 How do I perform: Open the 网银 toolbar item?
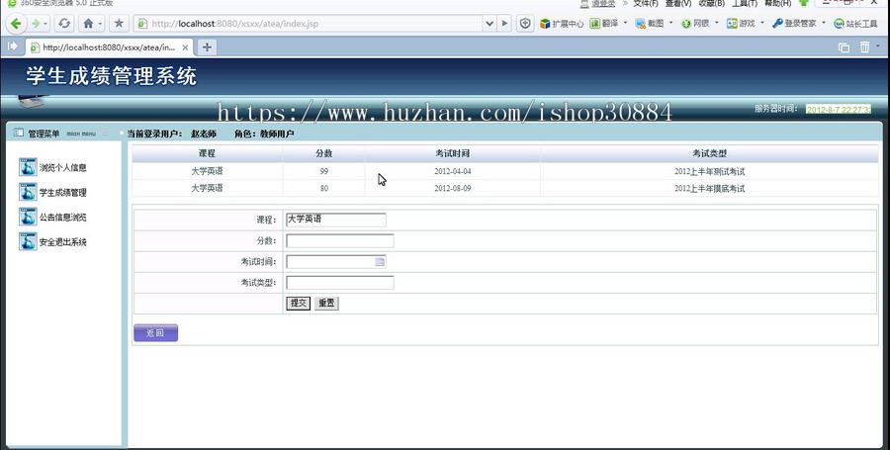695,24
